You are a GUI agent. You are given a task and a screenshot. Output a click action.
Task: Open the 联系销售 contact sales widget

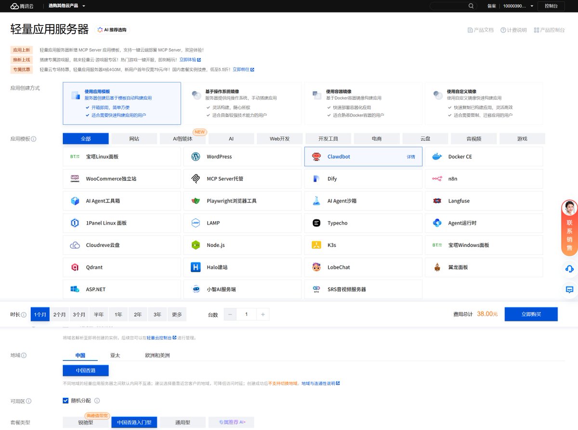(x=569, y=228)
